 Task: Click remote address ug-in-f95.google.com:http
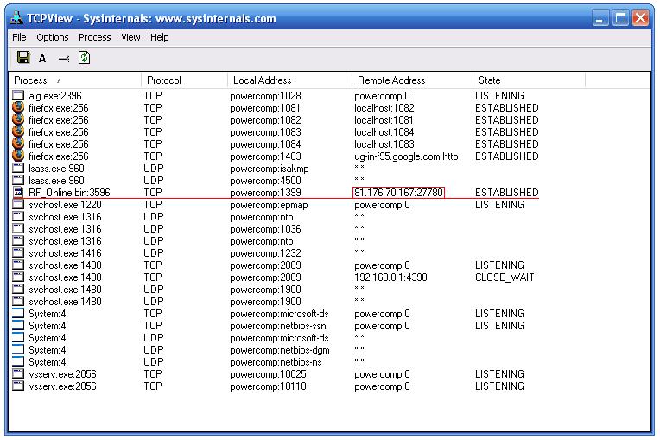[x=406, y=156]
